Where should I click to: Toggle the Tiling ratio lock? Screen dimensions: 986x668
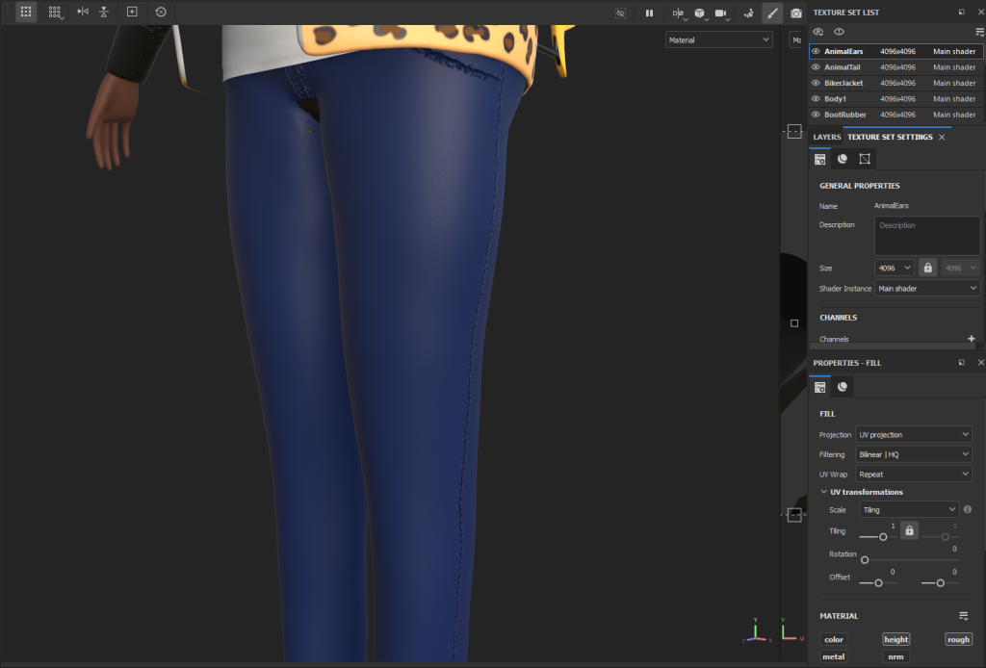coord(909,530)
